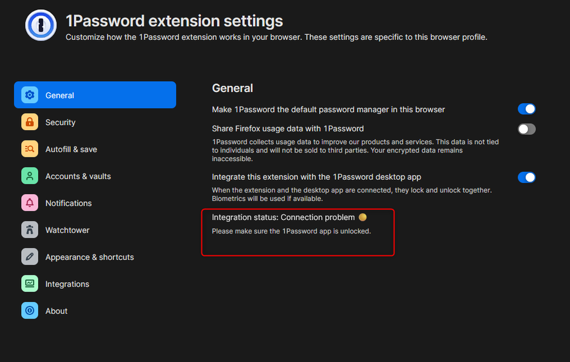The image size is (570, 362).
Task: Click the Notifications bell icon
Action: click(30, 203)
